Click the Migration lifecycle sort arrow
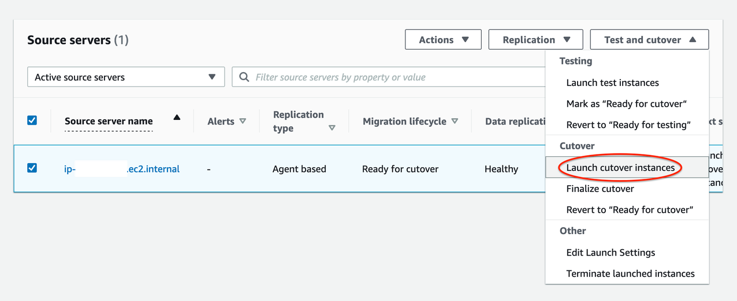 (455, 121)
